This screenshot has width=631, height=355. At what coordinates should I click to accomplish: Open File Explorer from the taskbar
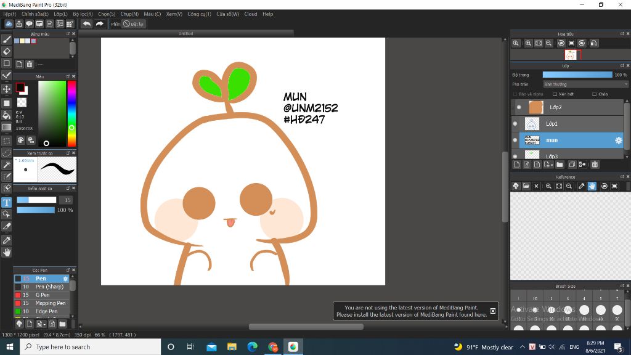click(x=232, y=347)
